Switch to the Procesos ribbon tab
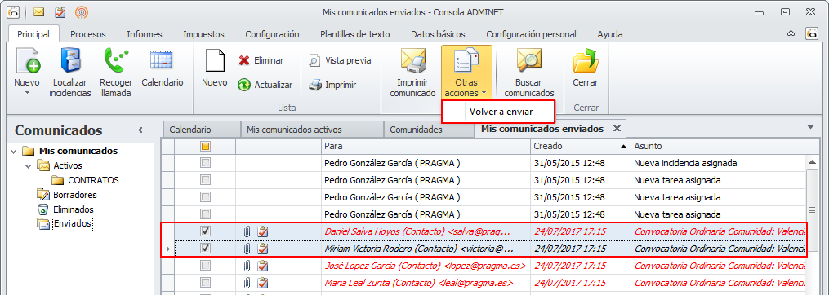The image size is (829, 295). tap(88, 34)
